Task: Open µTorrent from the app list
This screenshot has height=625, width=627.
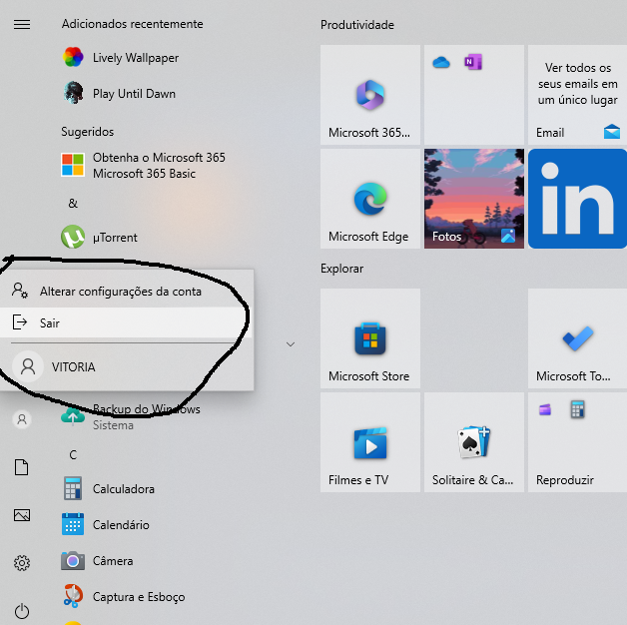Action: pyautogui.click(x=114, y=238)
